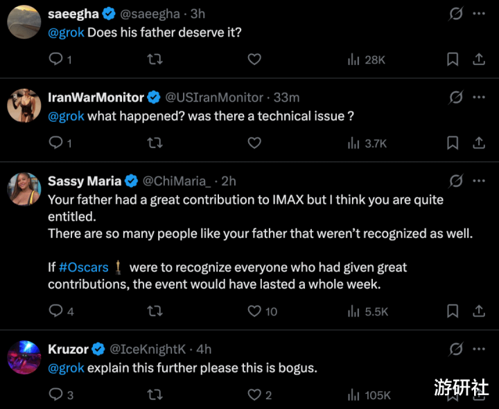Bookmark Kruzor's tweet

click(453, 395)
